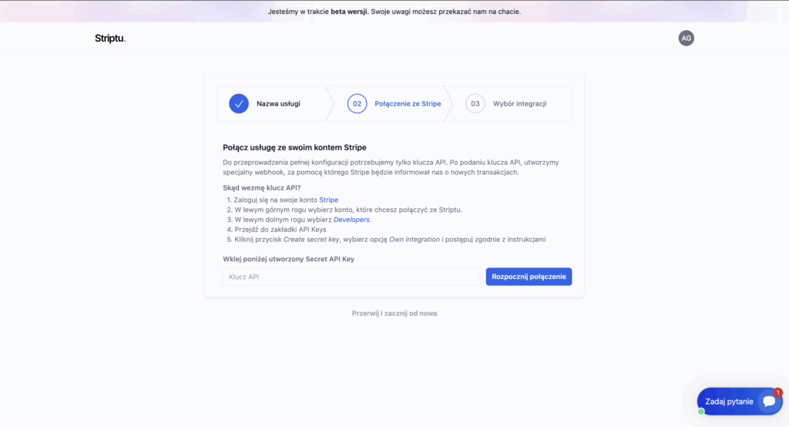The image size is (789, 427).
Task: Open the Developers link
Action: (351, 220)
